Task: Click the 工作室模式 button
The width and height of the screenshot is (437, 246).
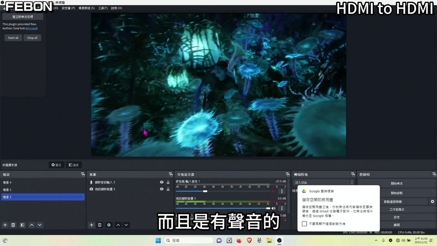Action: click(397, 209)
